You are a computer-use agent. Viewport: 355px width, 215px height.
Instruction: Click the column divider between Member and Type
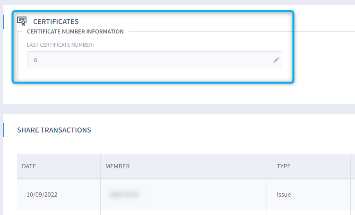(267, 166)
